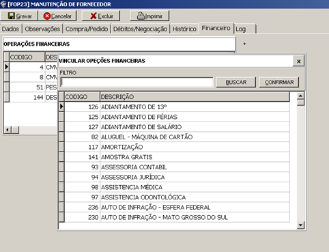329x252 pixels.
Task: Click the left scroll arrow of background grid
Action: [x=8, y=130]
